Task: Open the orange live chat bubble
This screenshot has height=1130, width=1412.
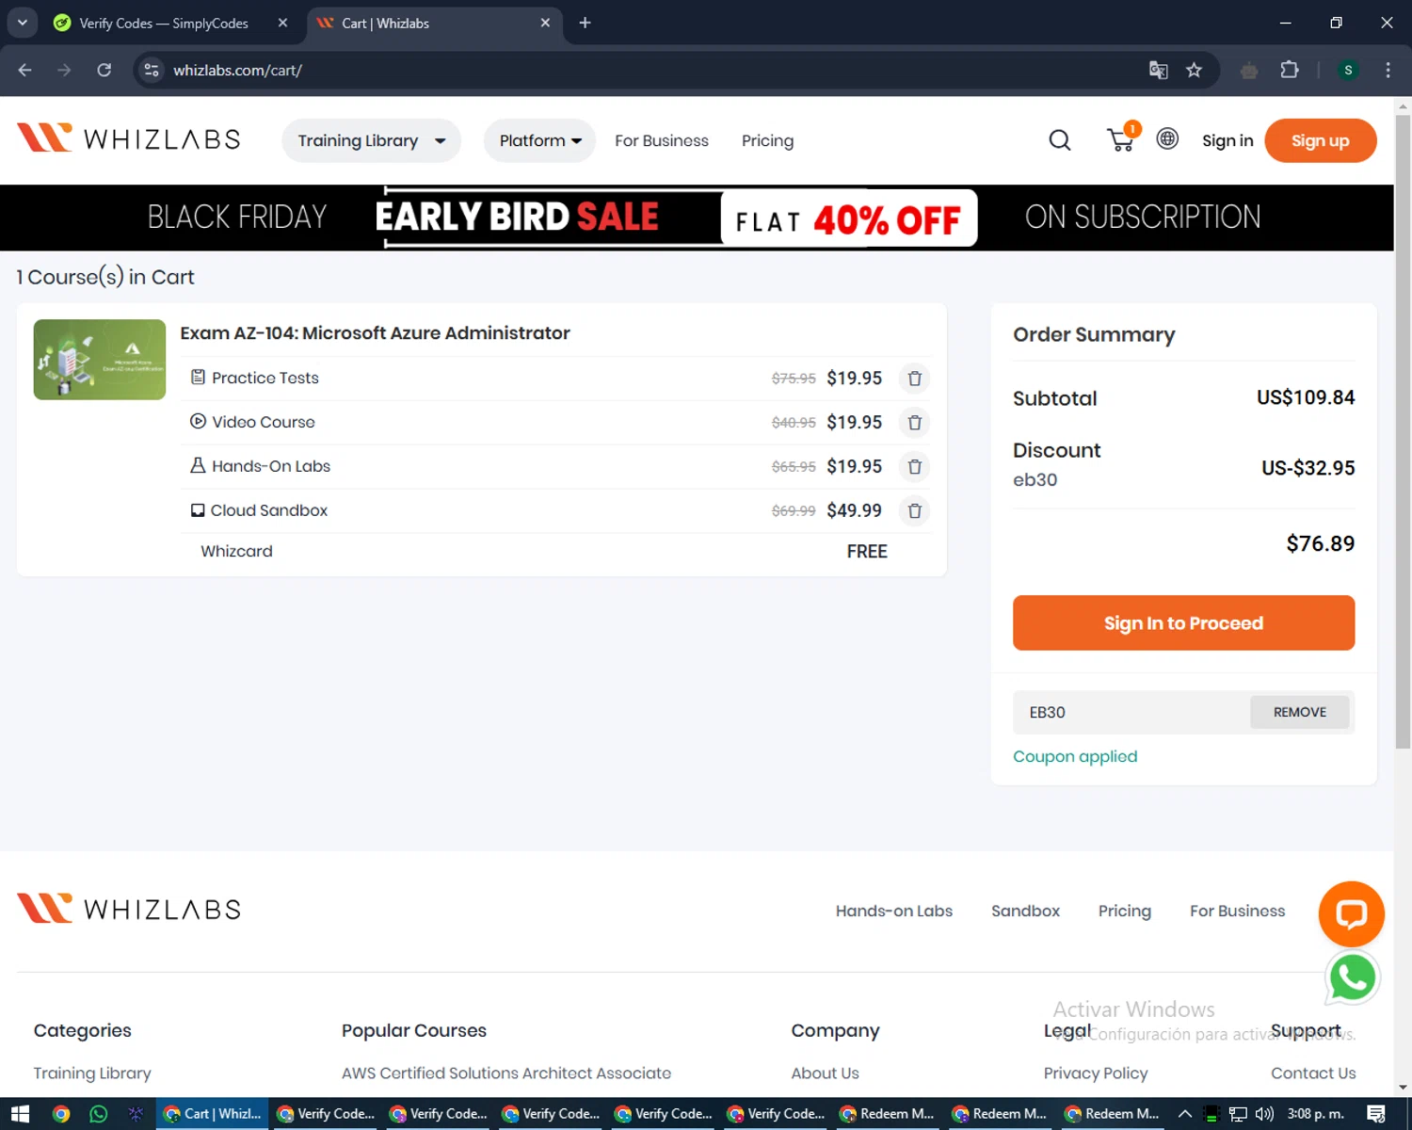Action: coord(1351,913)
